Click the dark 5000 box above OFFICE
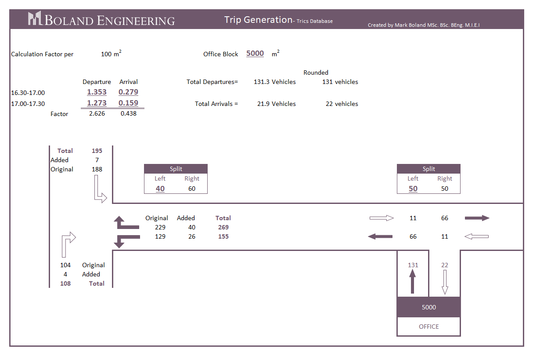This screenshot has height=356, width=540. click(428, 307)
